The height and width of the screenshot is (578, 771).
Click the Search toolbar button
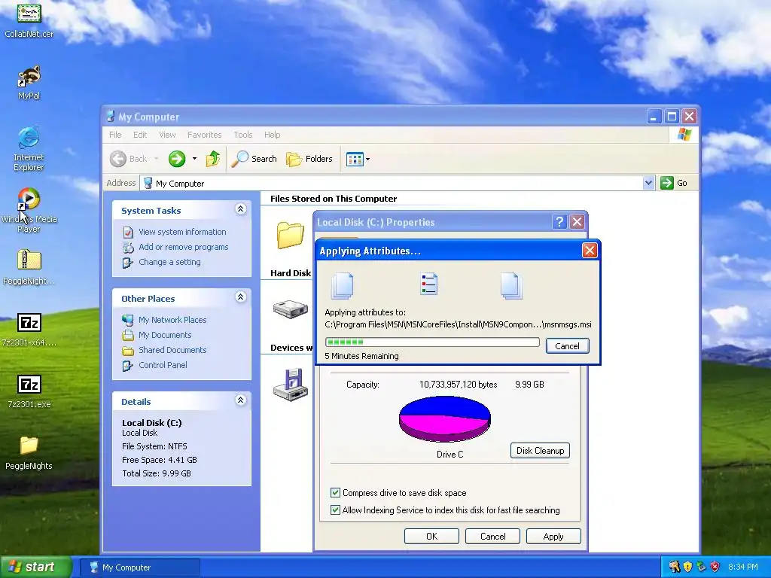pos(254,159)
